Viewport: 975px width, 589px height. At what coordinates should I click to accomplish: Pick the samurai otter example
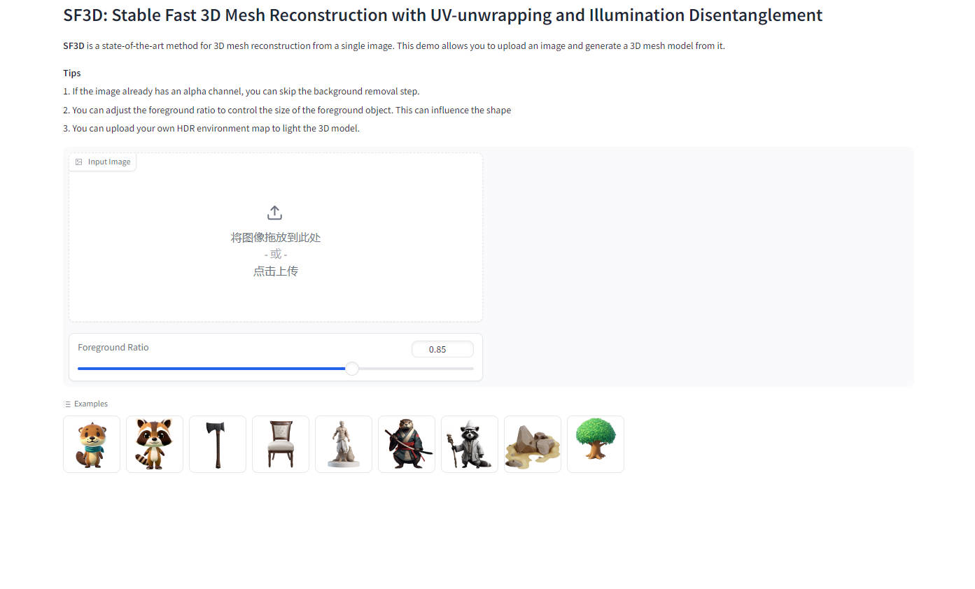407,444
